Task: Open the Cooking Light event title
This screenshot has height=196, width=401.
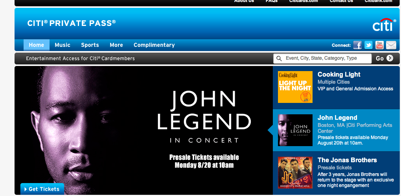Action: [339, 74]
